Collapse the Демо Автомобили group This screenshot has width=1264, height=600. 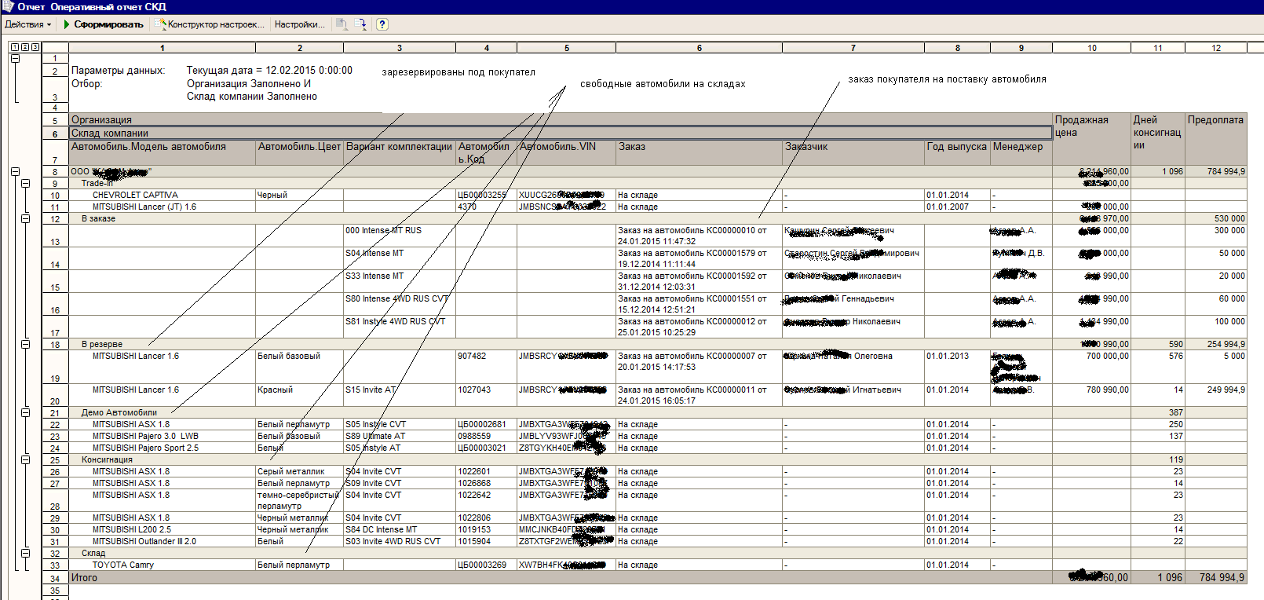(25, 412)
